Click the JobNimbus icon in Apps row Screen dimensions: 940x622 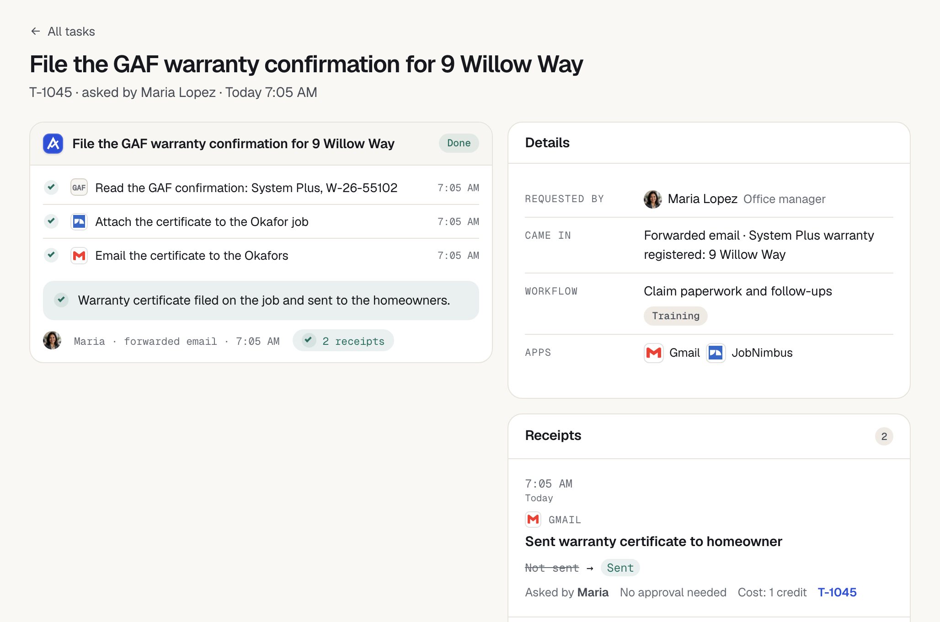716,353
